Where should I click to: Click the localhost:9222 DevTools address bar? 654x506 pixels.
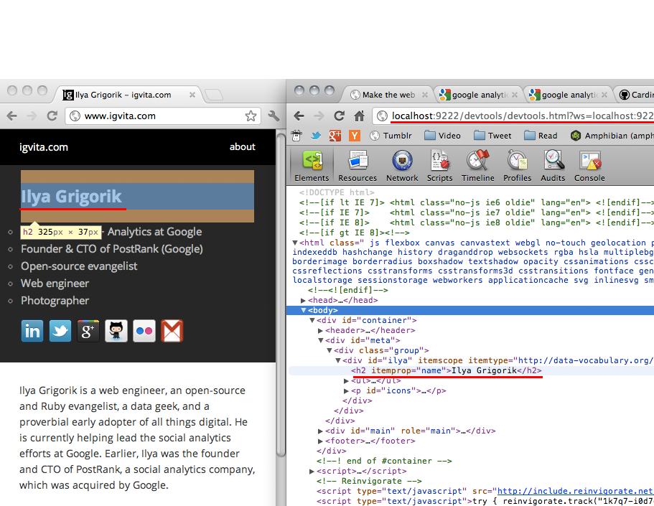(513, 116)
